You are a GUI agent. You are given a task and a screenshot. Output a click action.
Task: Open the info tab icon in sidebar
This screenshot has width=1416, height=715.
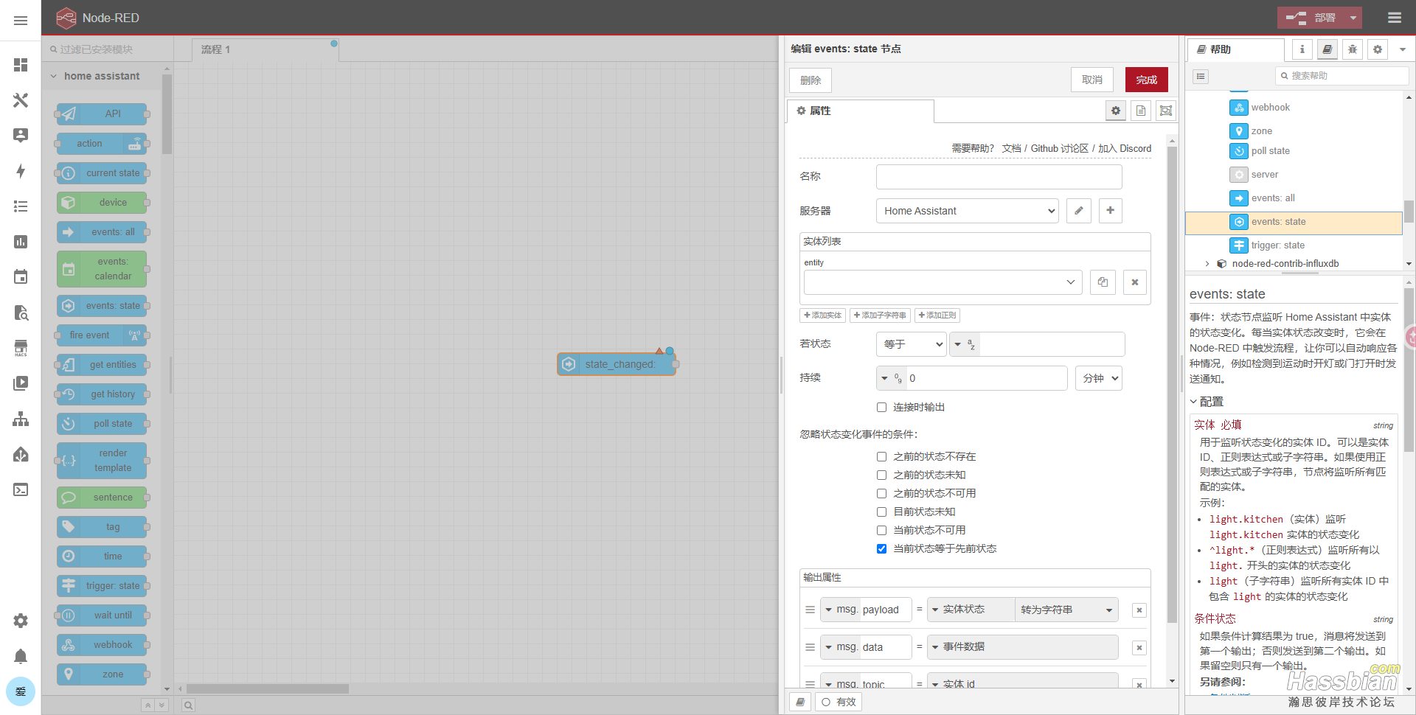pos(1302,49)
